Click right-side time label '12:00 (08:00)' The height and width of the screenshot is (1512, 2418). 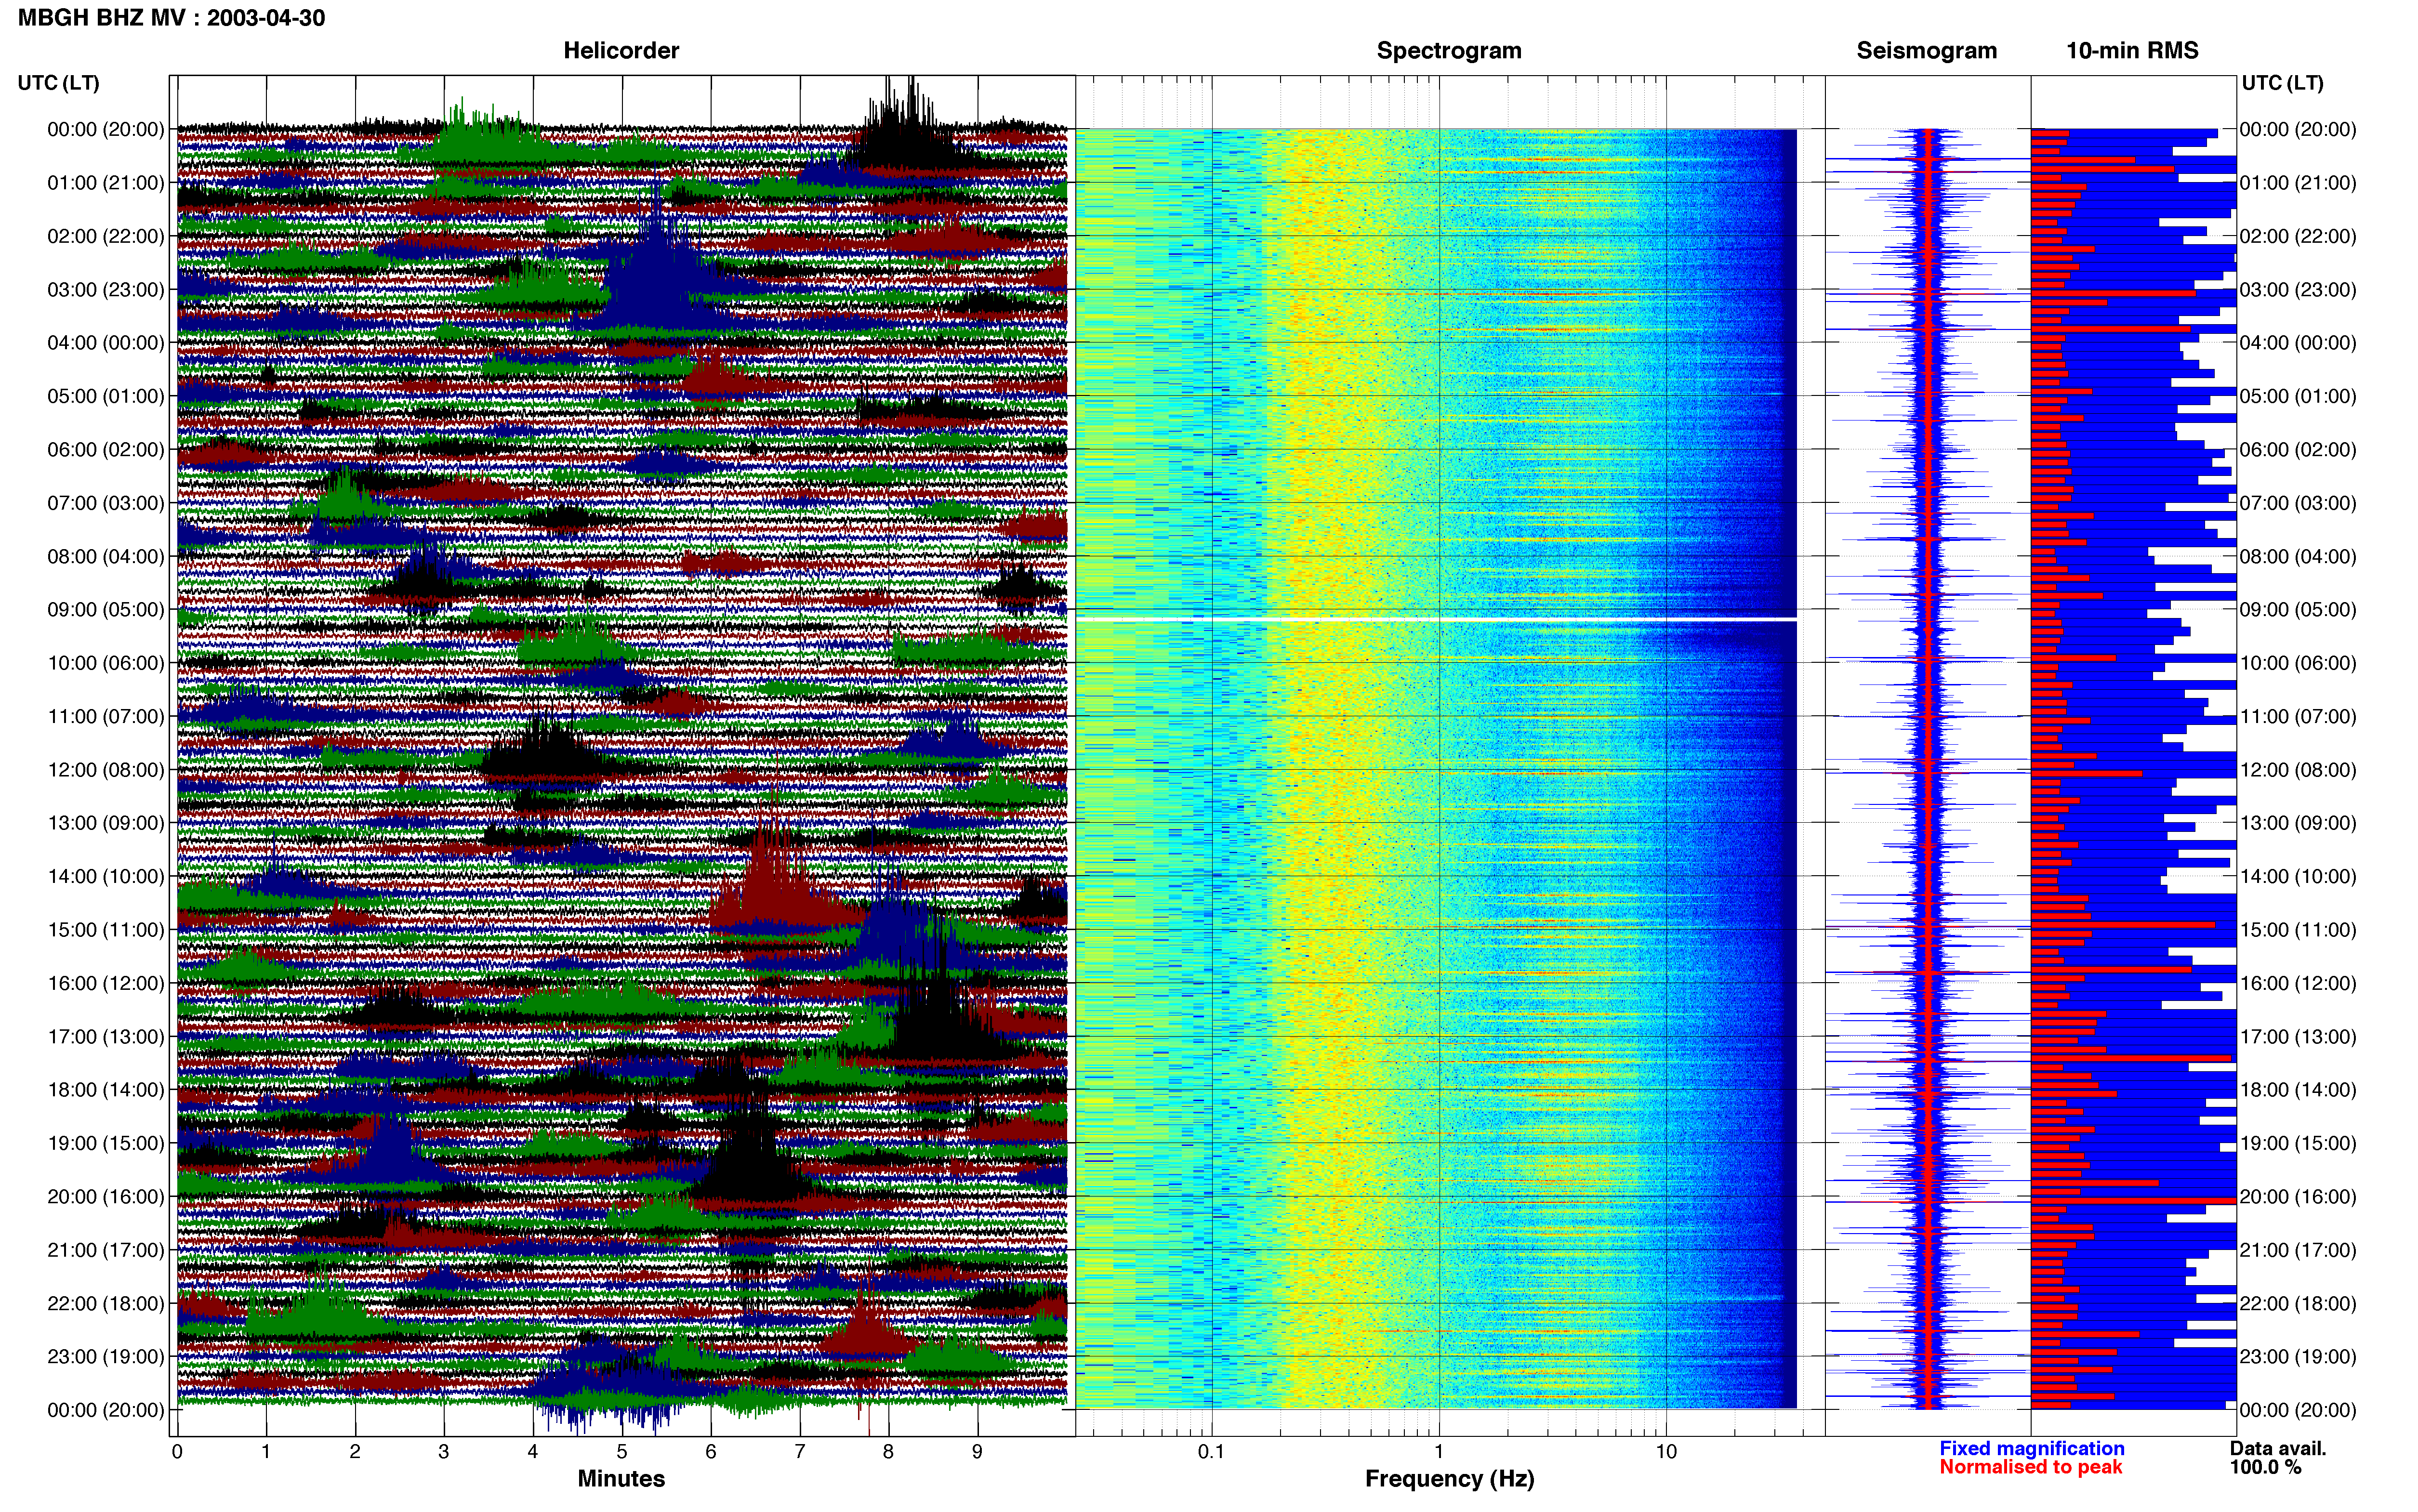(x=2298, y=770)
